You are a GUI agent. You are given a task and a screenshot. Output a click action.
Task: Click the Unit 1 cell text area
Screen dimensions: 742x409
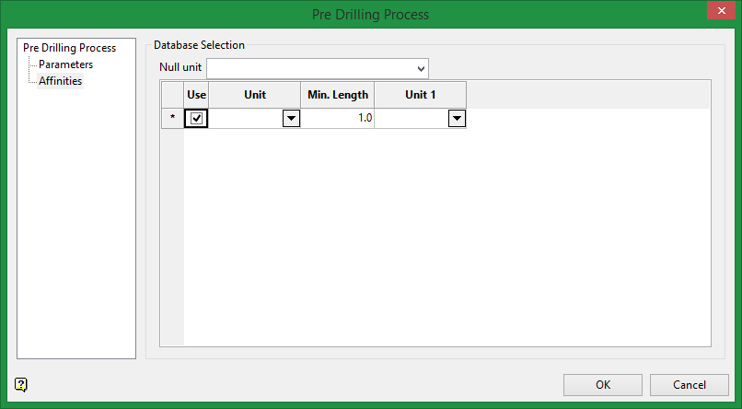[411, 118]
